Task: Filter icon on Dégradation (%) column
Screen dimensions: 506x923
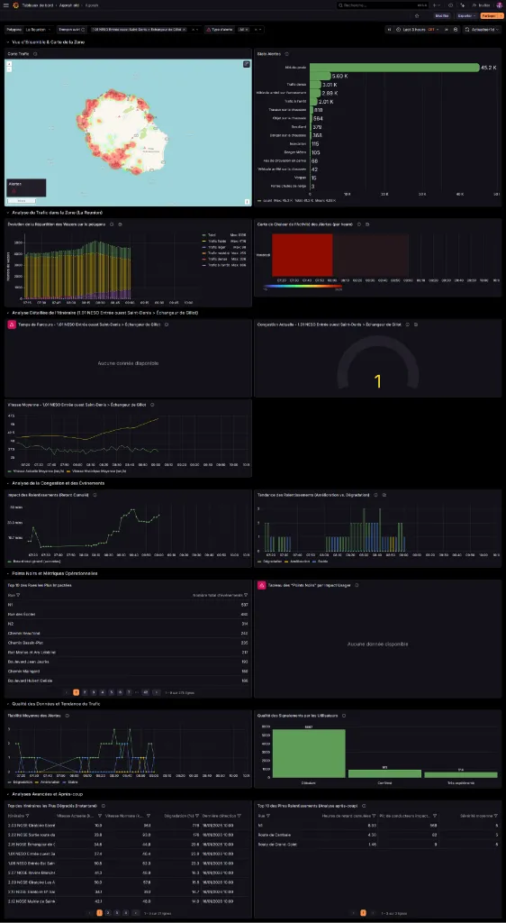Action: 197,815
